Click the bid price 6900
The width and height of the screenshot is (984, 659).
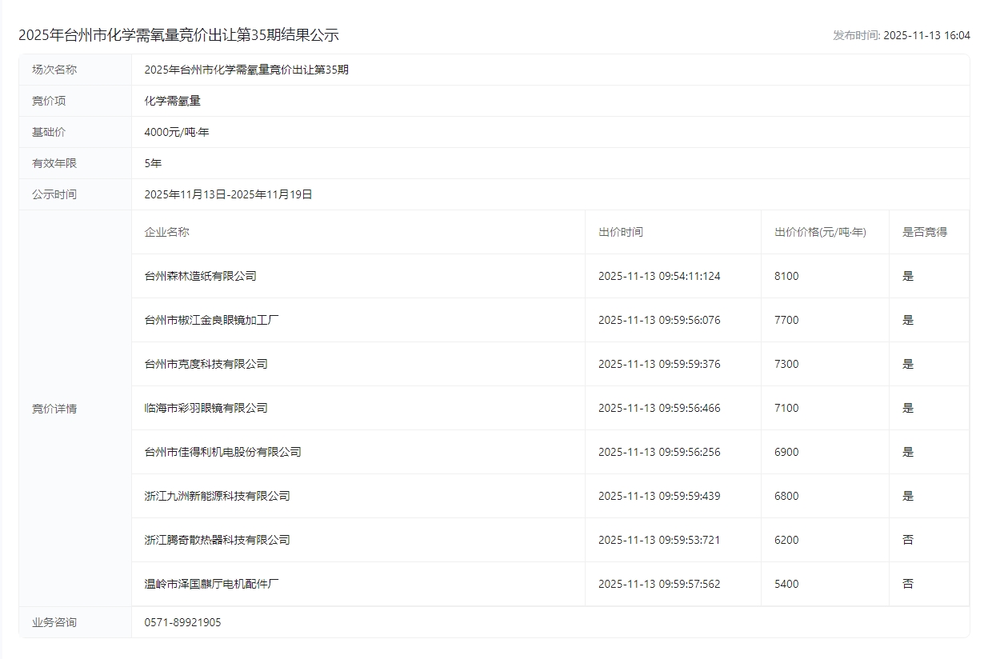tap(786, 452)
